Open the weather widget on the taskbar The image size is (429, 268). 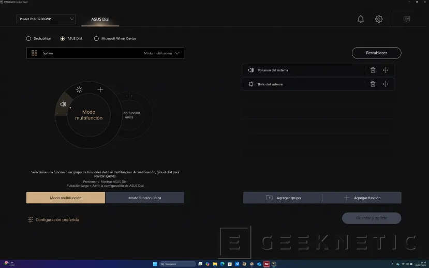click(x=9, y=264)
